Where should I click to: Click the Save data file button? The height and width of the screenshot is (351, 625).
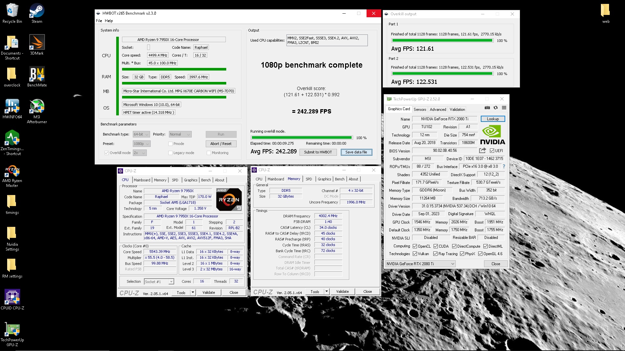click(x=356, y=152)
